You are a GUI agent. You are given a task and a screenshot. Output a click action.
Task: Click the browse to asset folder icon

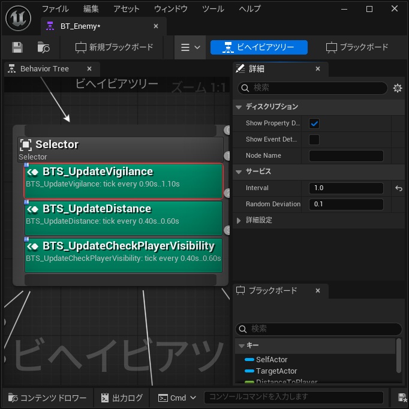[43, 47]
